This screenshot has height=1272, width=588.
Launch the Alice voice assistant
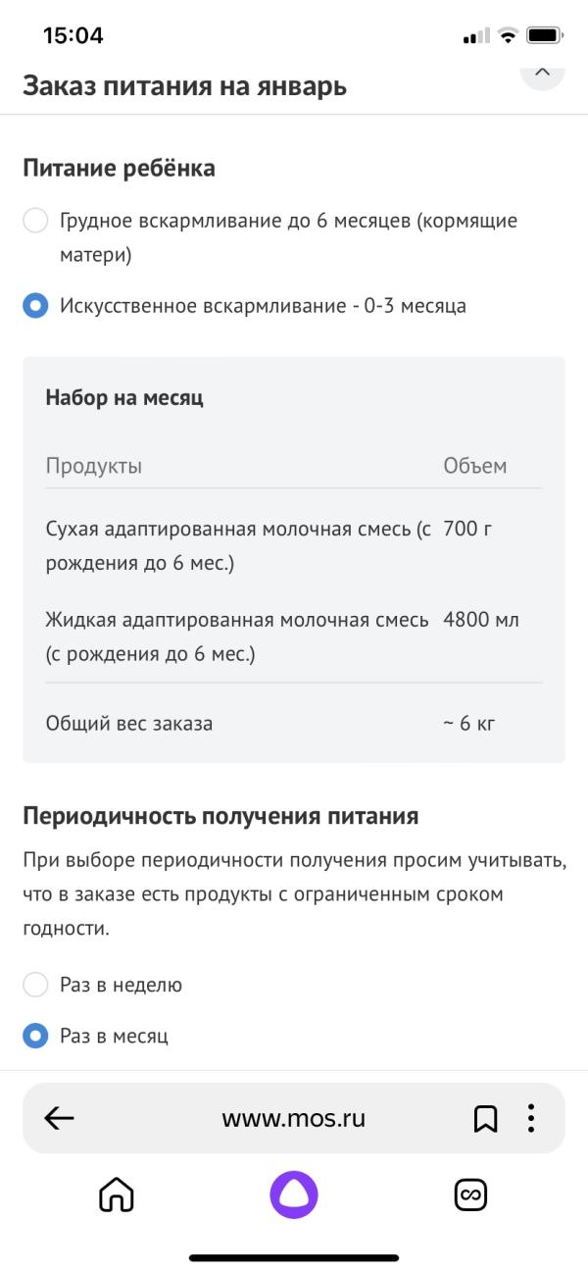pyautogui.click(x=294, y=1196)
